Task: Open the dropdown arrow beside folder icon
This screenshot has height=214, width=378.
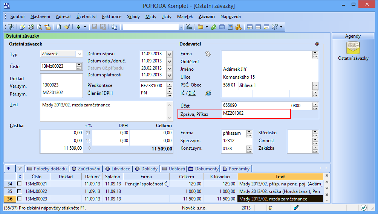Action: (207, 27)
